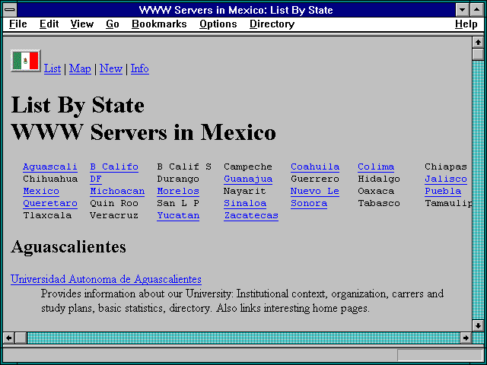Click the Sonora link
This screenshot has width=487, height=365.
tap(309, 204)
